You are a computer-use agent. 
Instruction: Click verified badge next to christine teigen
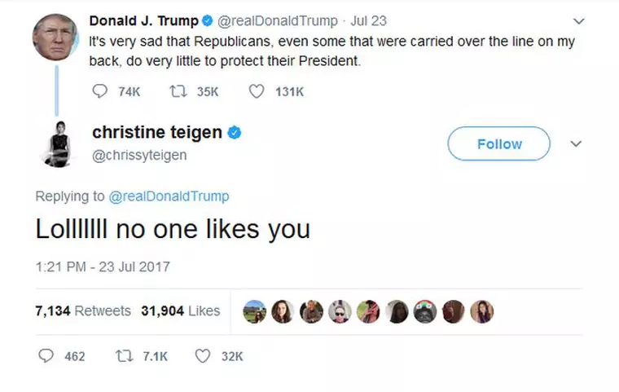[235, 132]
